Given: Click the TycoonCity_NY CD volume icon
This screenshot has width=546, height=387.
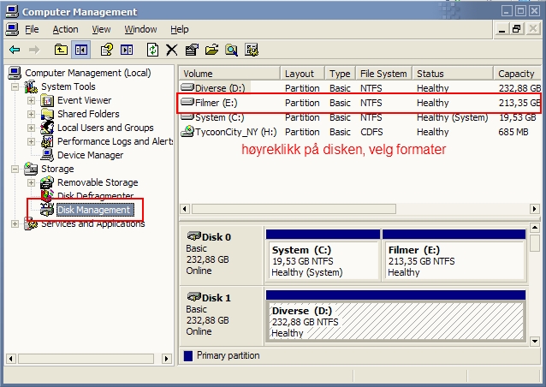Looking at the screenshot, I should click(187, 132).
